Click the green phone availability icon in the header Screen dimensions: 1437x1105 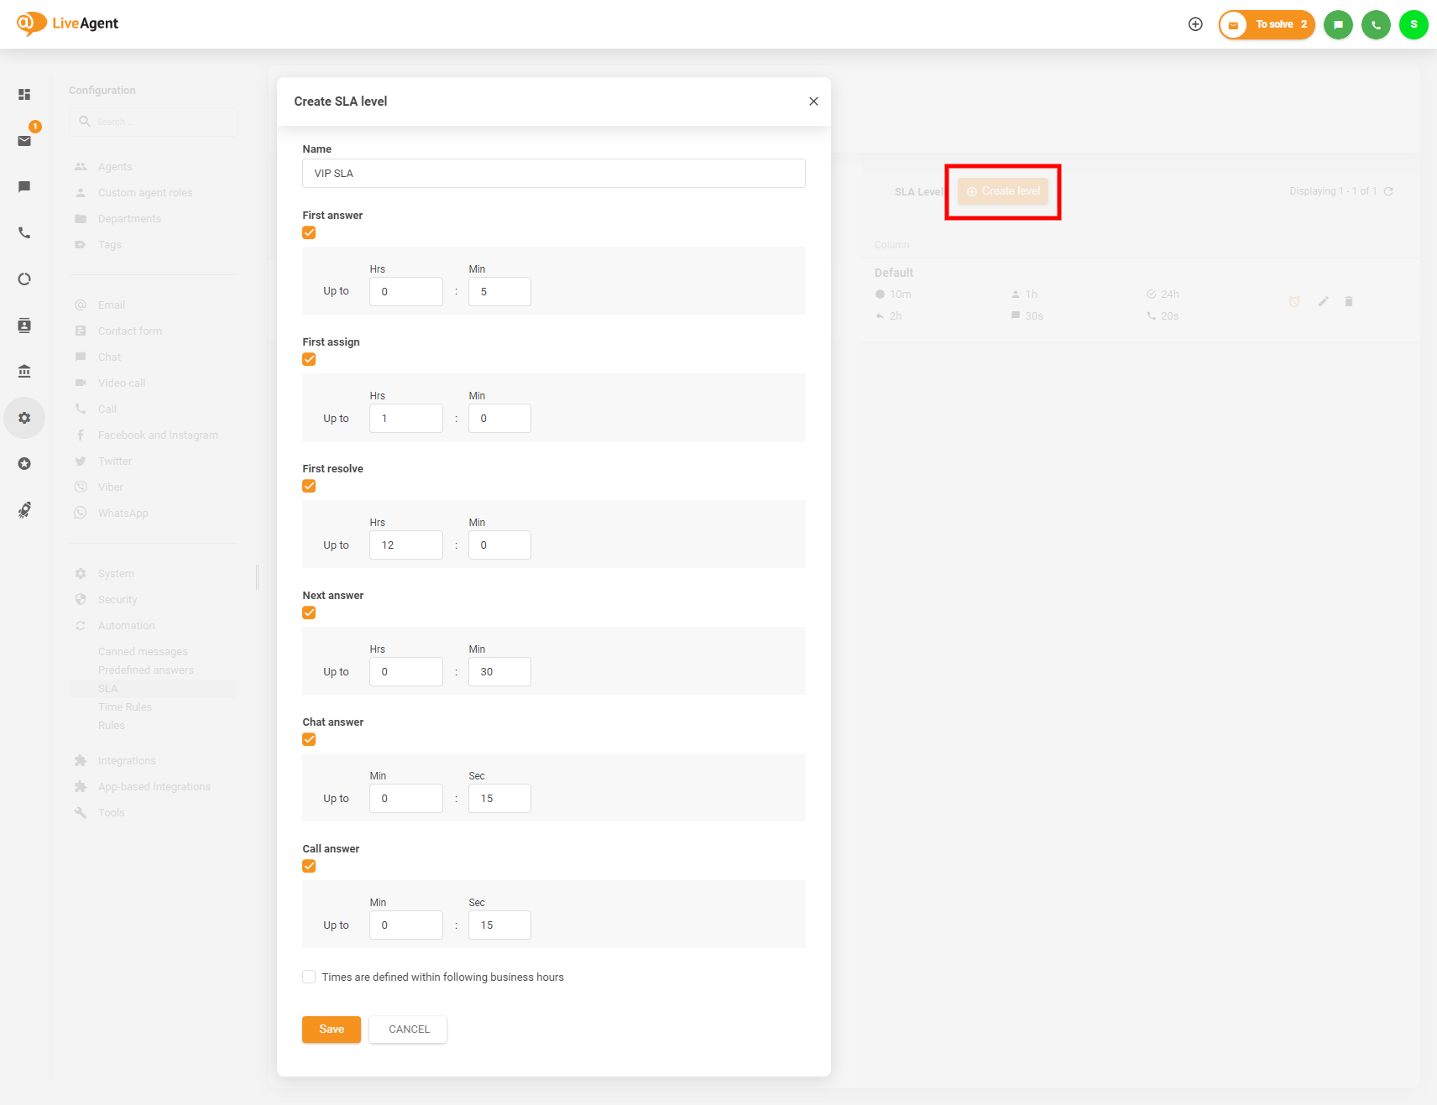point(1376,24)
